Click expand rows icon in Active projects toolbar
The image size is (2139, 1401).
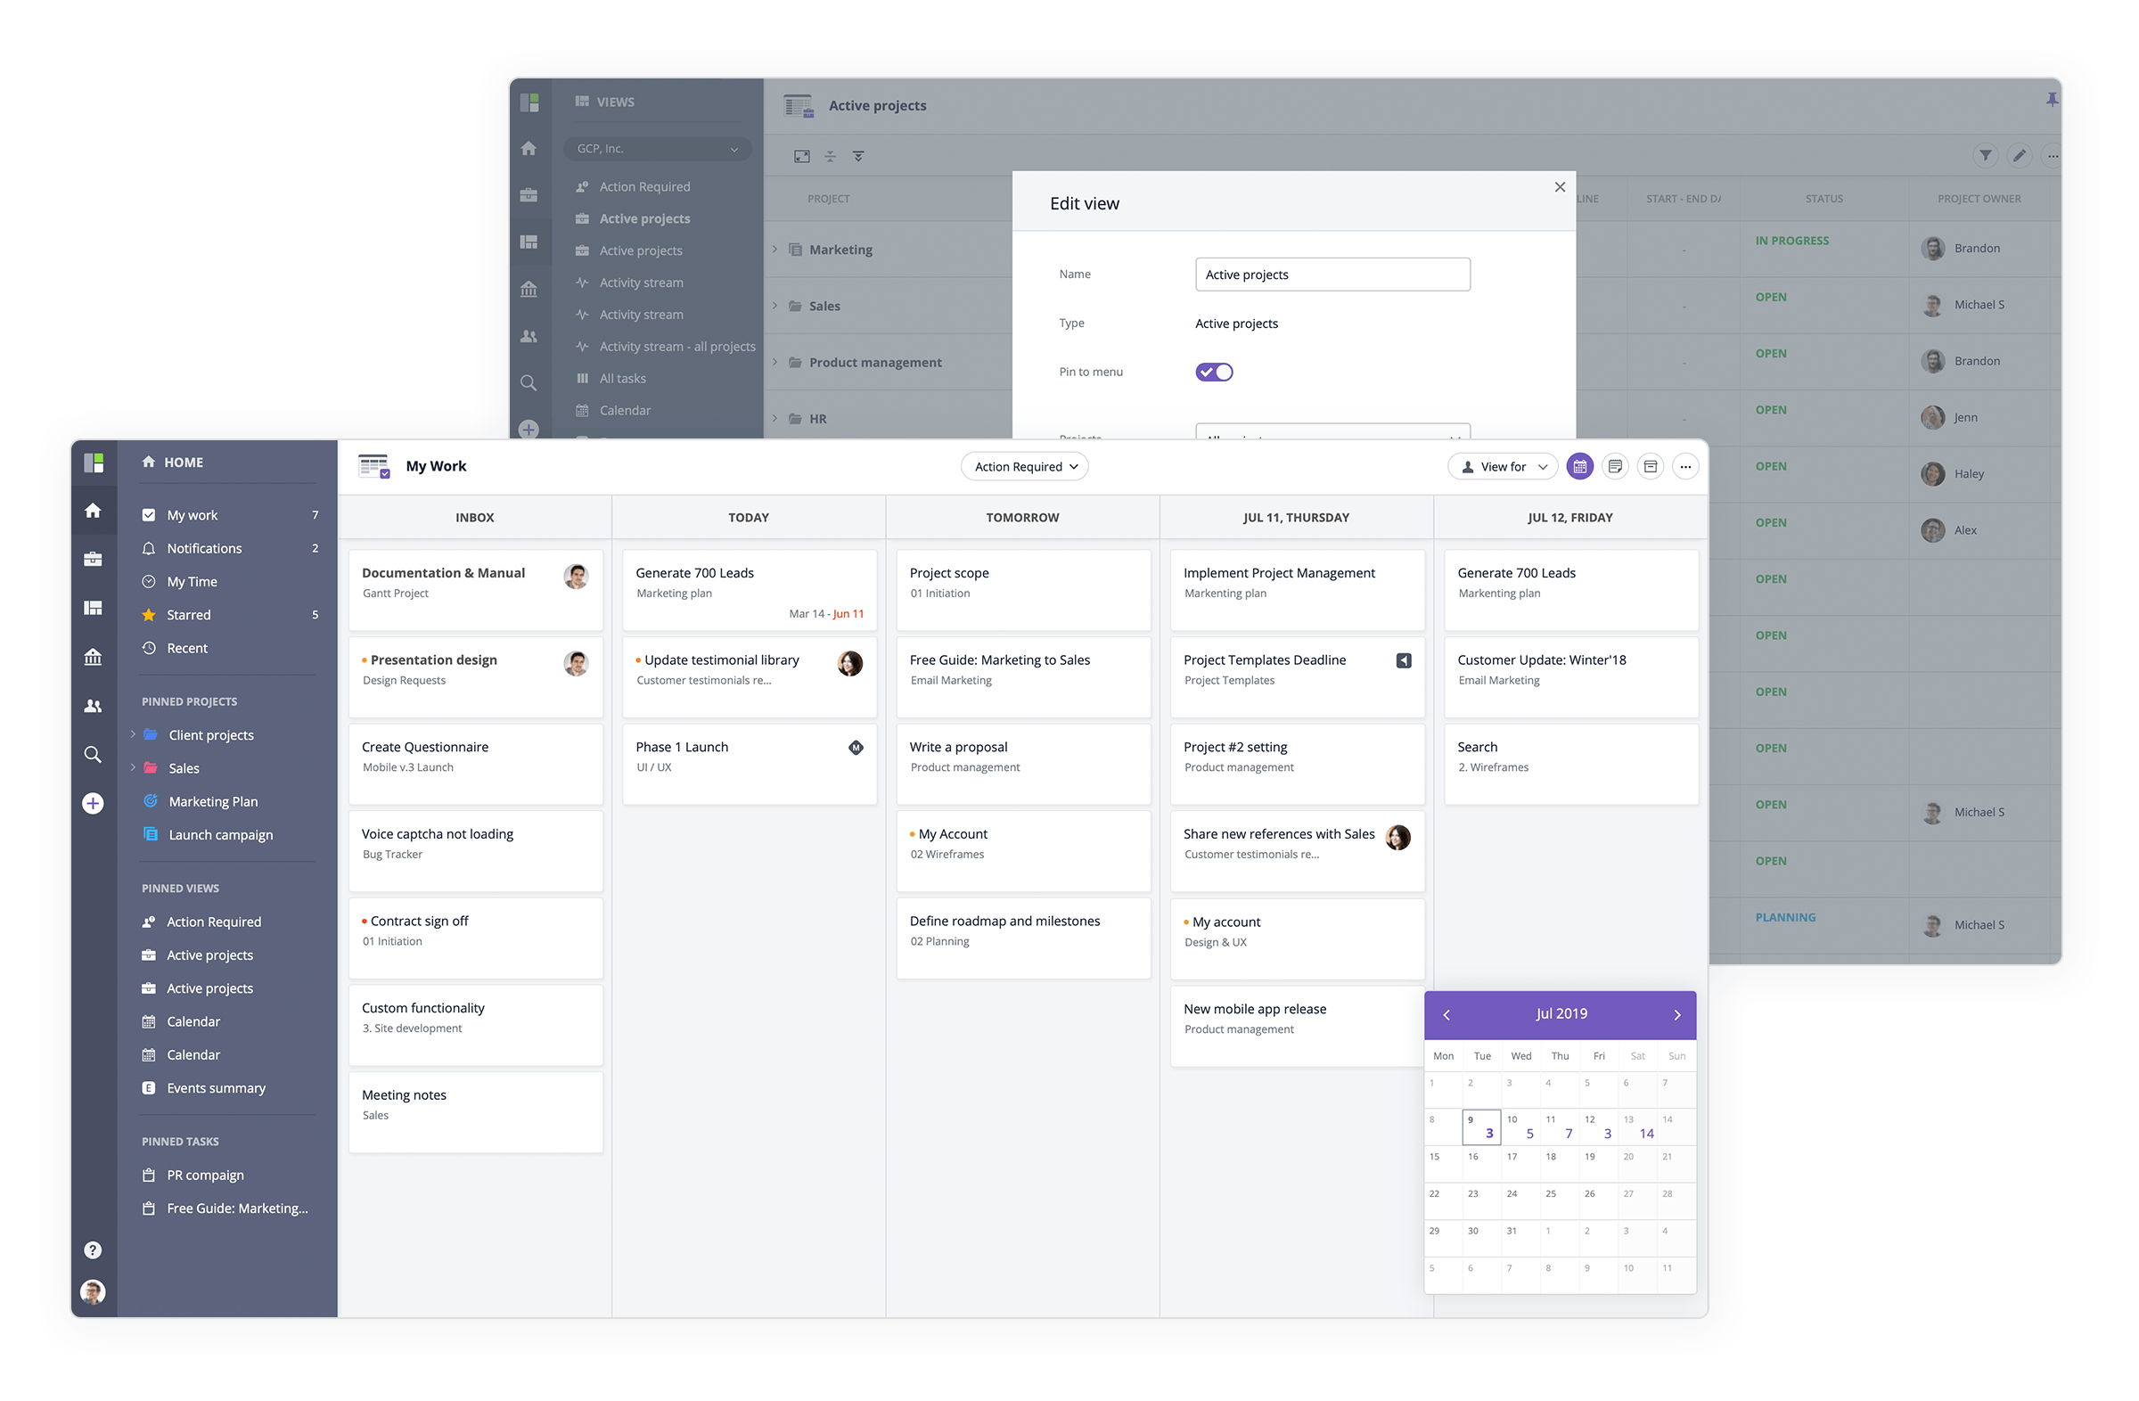tap(858, 156)
